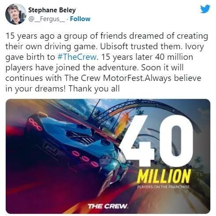Open the @_Fergus_ handle link
Viewport: 216px width, 216px height.
click(46, 19)
